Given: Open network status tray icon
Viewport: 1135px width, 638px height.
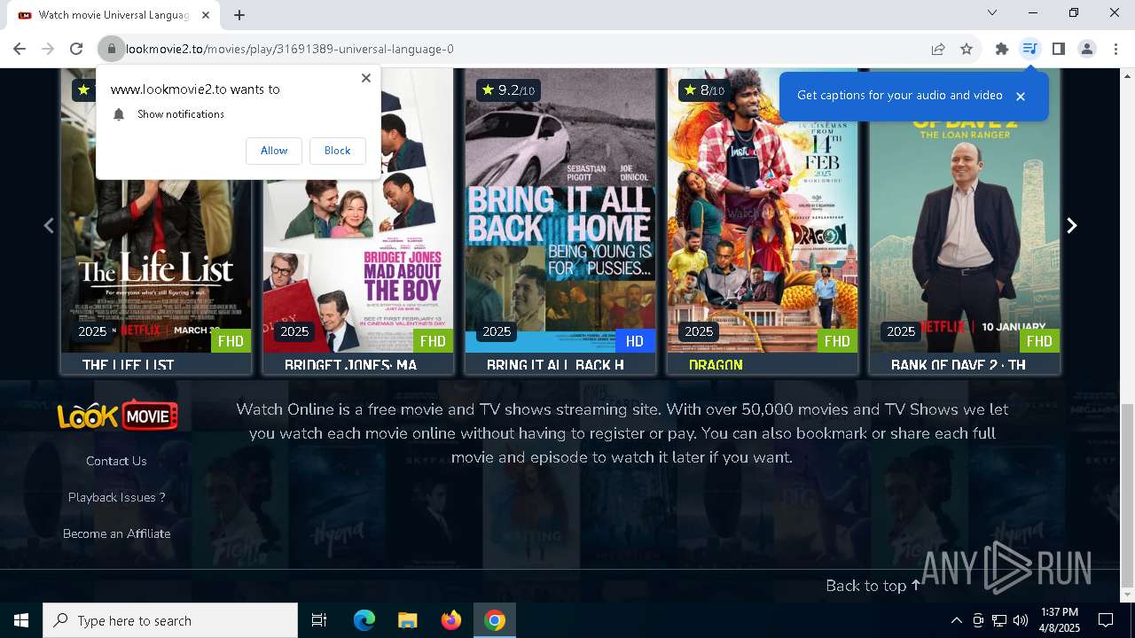Looking at the screenshot, I should coord(999,620).
